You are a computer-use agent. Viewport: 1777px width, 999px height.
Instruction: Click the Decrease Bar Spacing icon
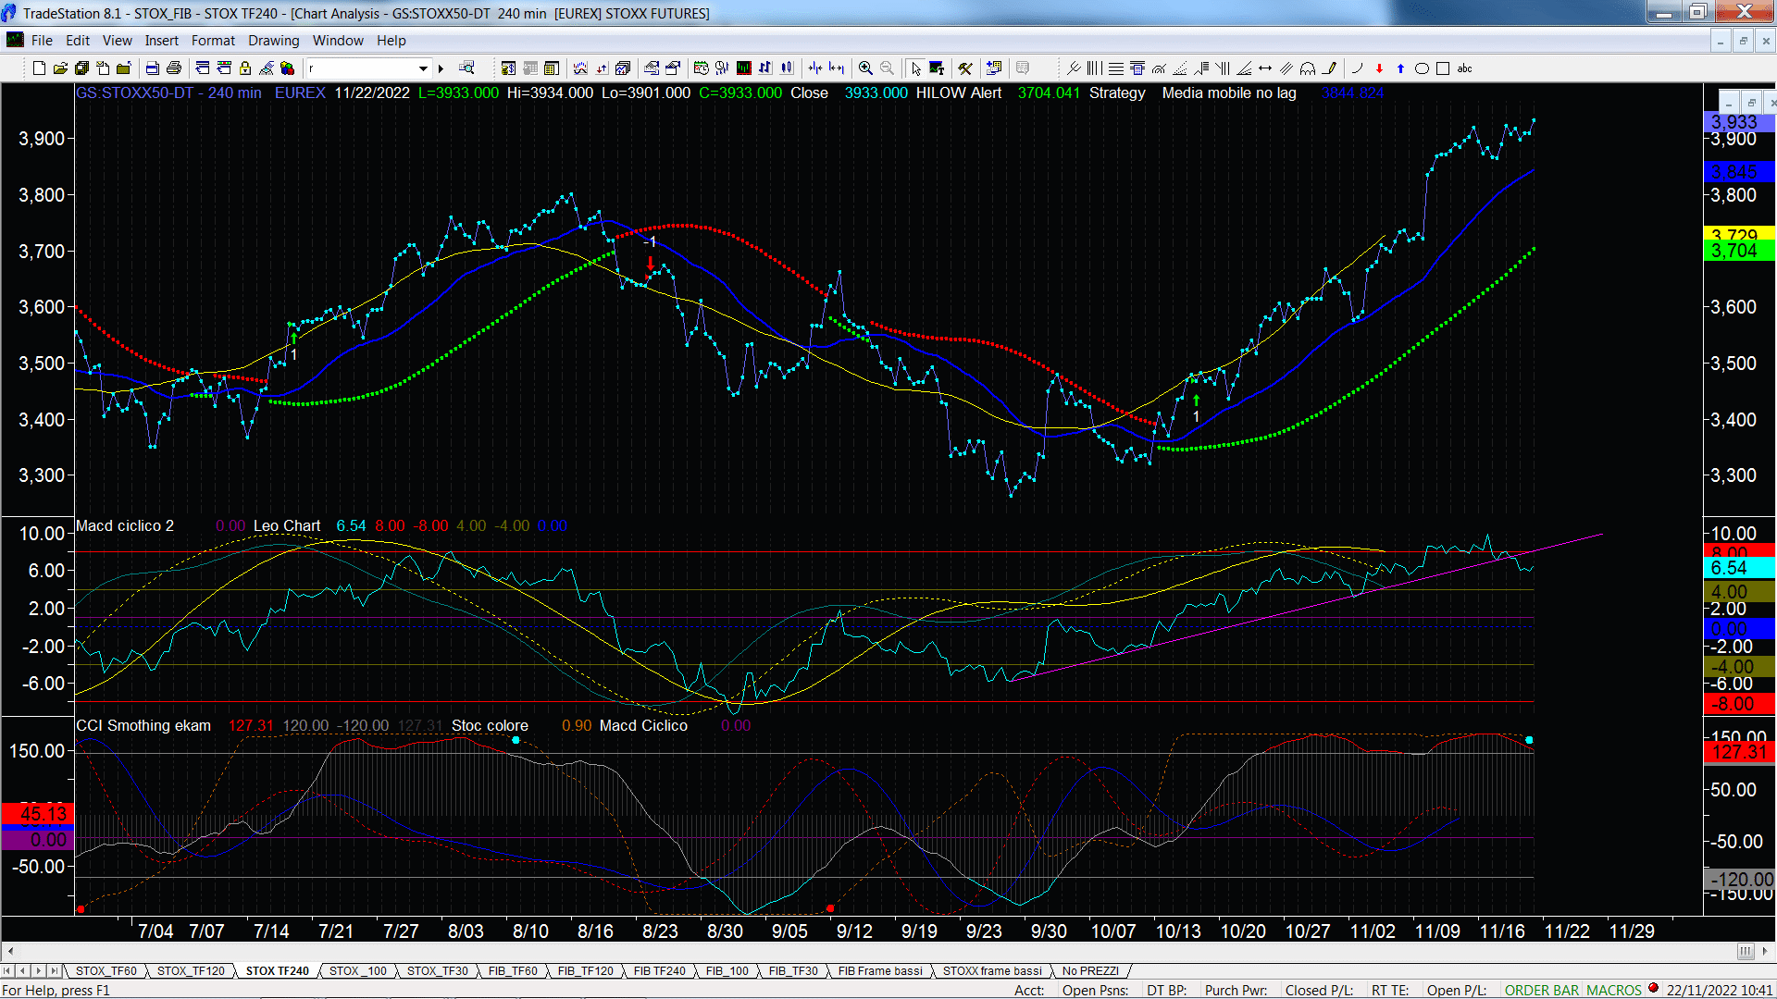pos(815,68)
